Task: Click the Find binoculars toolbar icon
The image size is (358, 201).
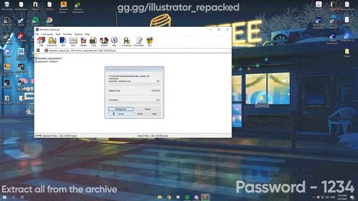Action: (93, 42)
